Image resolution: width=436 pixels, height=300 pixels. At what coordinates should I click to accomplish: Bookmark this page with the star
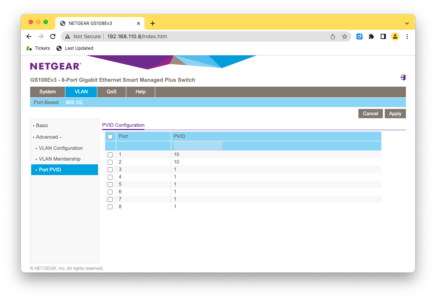coord(345,36)
